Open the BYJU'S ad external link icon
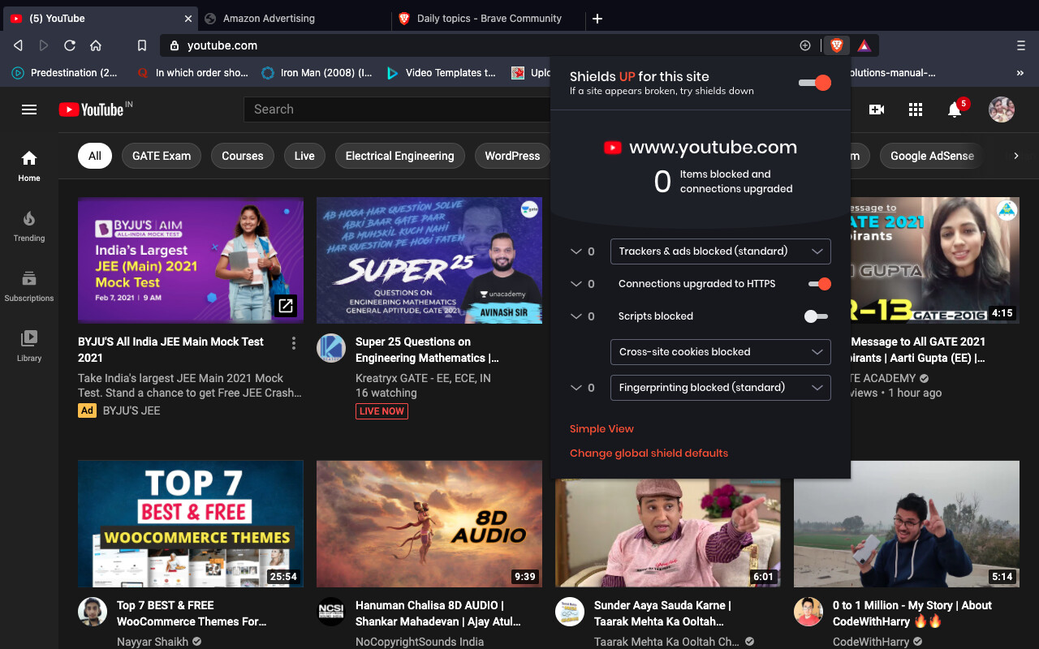Viewport: 1039px width, 649px height. [286, 306]
